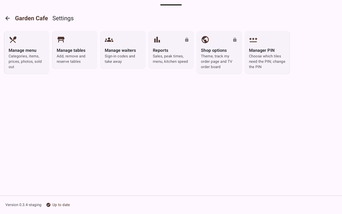Viewport: 342px width, 214px height.
Task: Open the Shop options tile title
Action: 214,50
